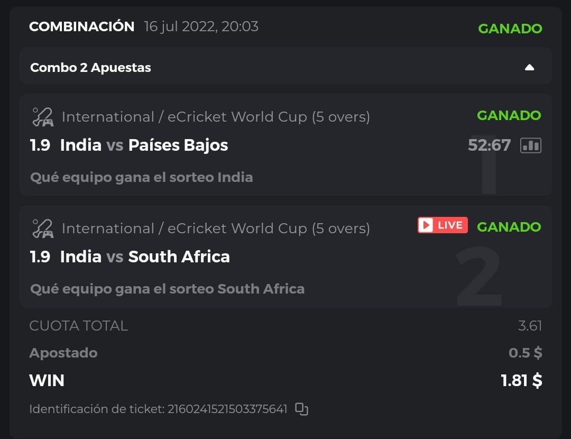Click the LIVE stream badge
Viewport: 571px width, 439px height.
tap(443, 225)
